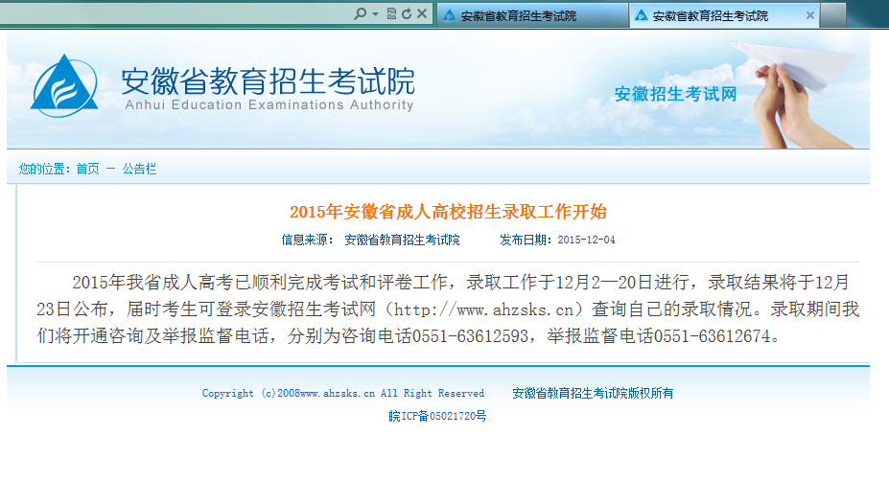
Task: Switch to the first 安徽省教育招生考试院 tab
Action: 532,15
